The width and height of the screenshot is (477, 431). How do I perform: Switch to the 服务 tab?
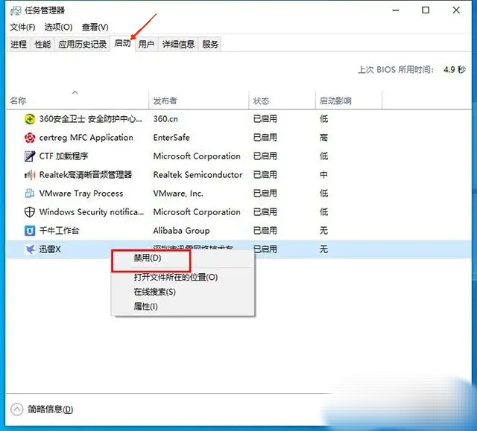coord(210,45)
